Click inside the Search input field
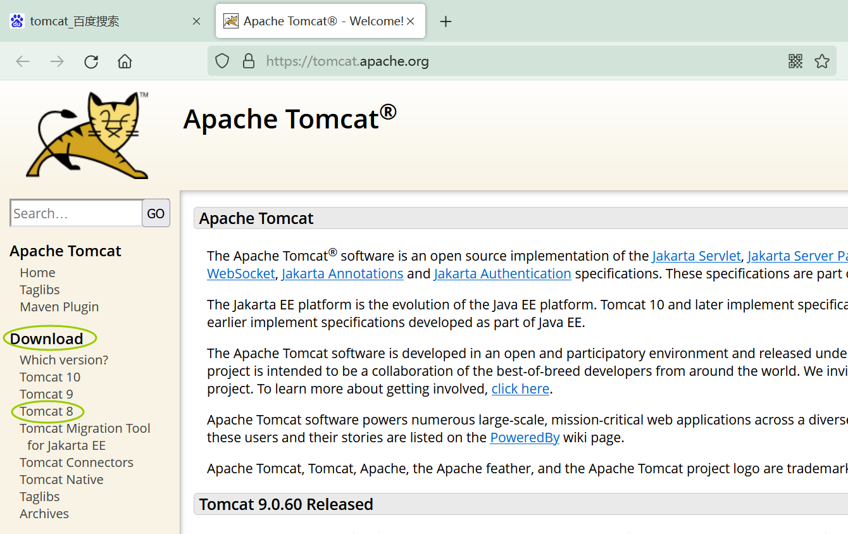Viewport: 848px width, 534px height. 75,213
